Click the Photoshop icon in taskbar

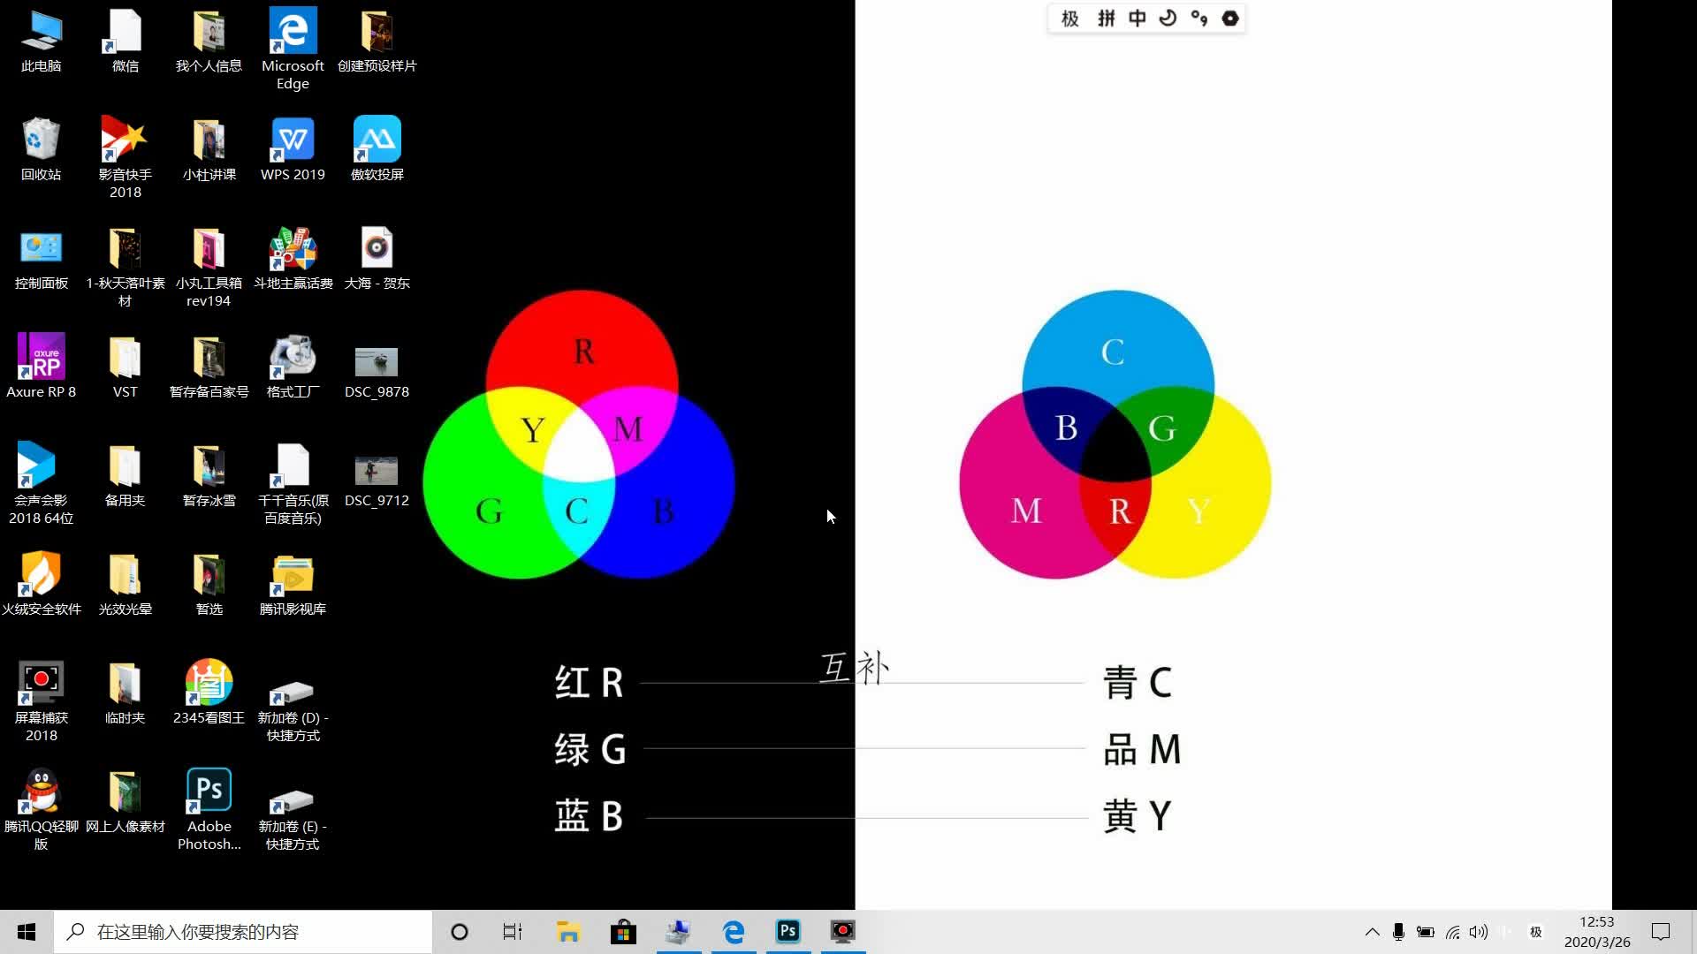(x=788, y=931)
